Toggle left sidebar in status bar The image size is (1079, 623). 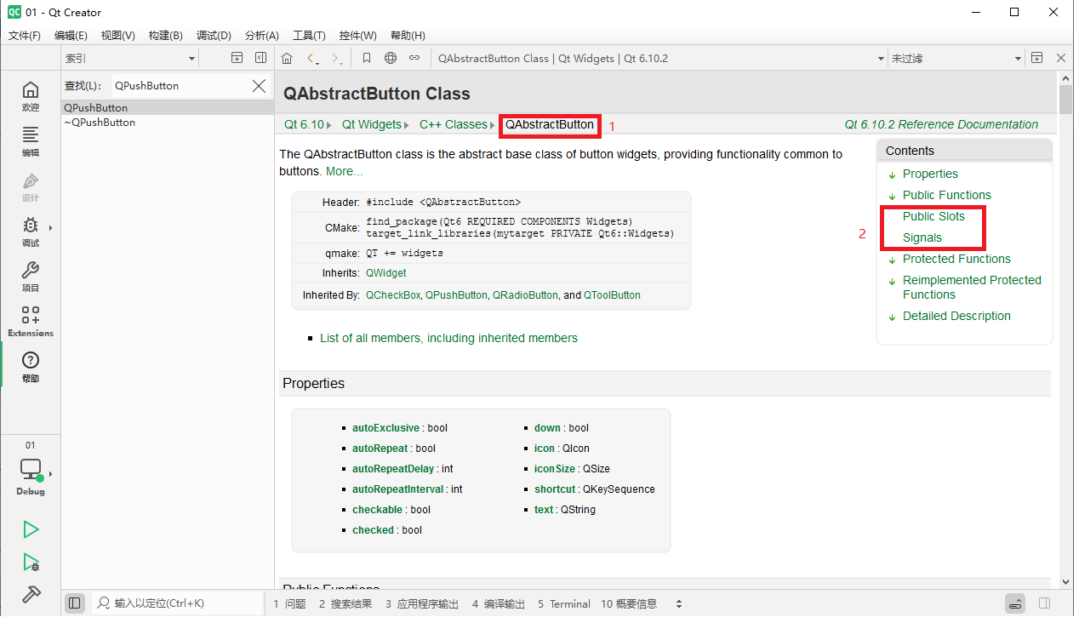pyautogui.click(x=74, y=603)
